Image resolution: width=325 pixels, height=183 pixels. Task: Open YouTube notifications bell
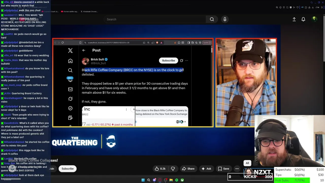click(303, 19)
